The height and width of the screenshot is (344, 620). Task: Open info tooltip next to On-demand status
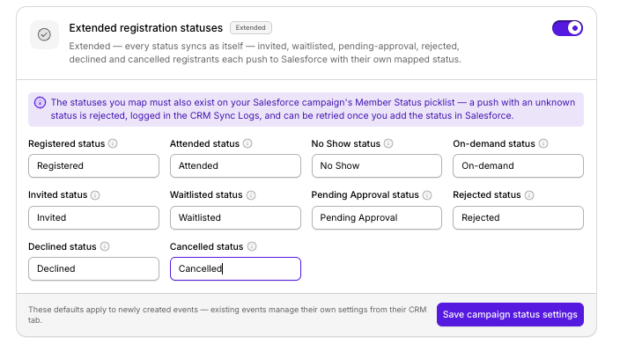click(x=543, y=143)
